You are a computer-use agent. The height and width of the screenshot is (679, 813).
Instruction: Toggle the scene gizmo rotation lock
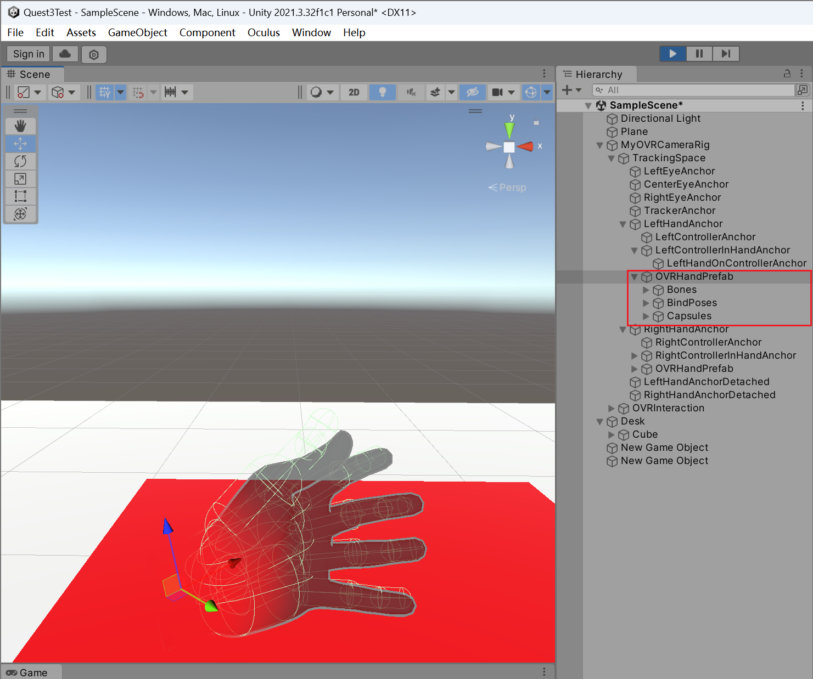(536, 122)
